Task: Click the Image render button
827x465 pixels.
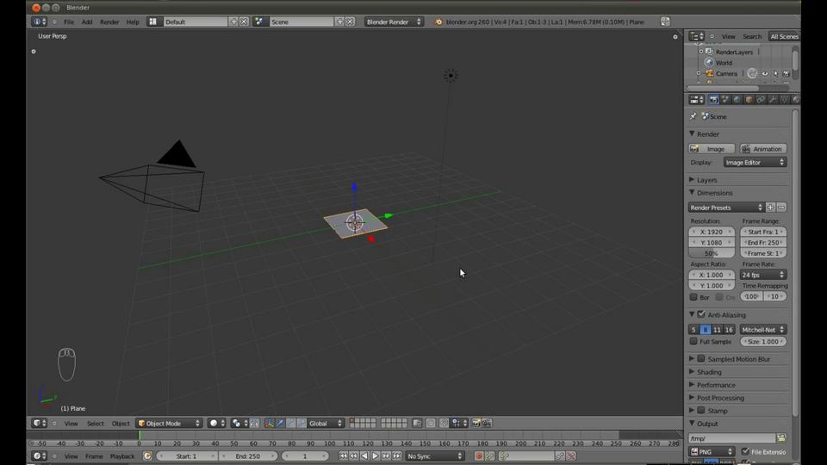Action: [x=711, y=149]
